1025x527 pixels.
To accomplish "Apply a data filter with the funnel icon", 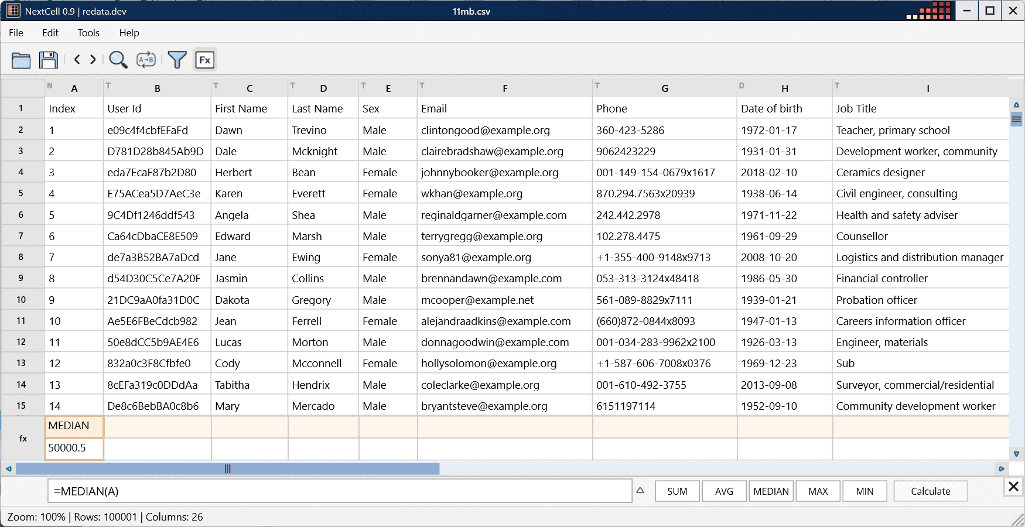I will 177,59.
